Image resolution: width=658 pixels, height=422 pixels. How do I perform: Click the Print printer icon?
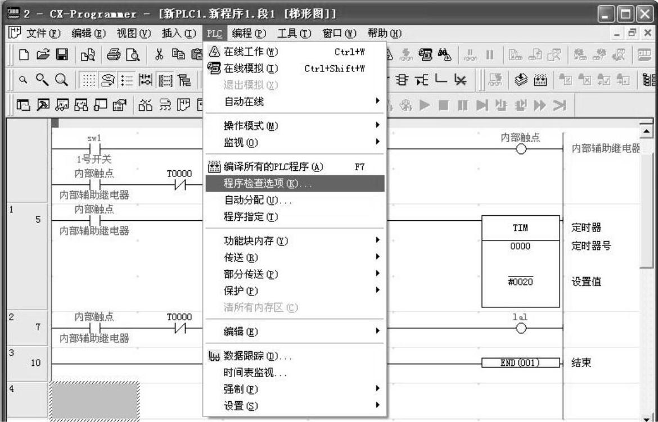pyautogui.click(x=113, y=55)
